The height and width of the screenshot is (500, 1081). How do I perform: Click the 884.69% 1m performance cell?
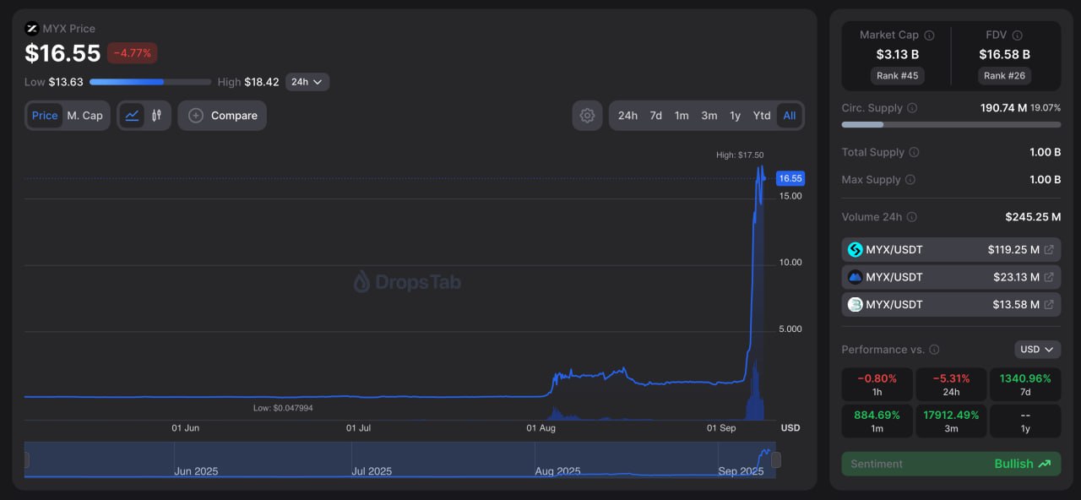(877, 421)
